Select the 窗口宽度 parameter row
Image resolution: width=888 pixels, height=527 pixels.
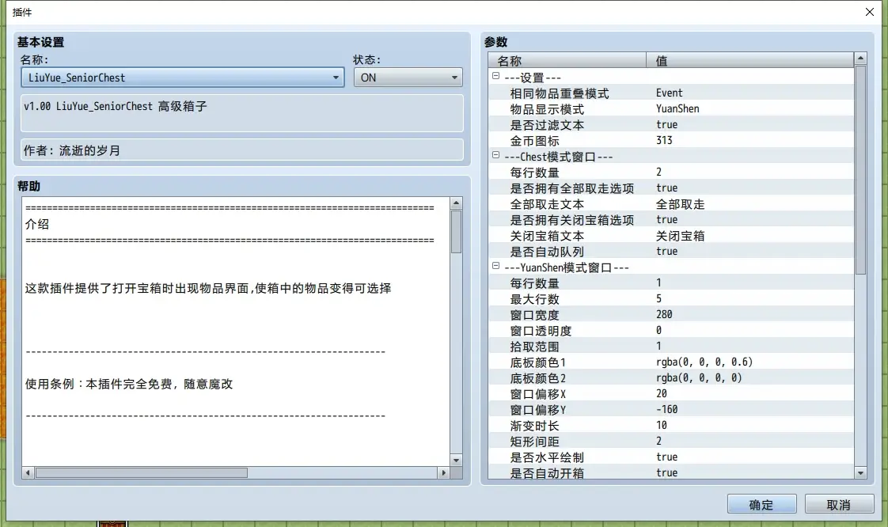671,314
